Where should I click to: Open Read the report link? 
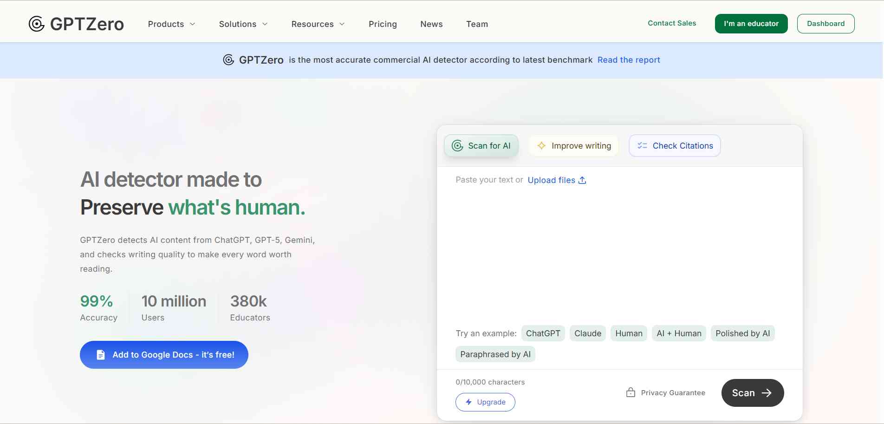click(x=629, y=59)
